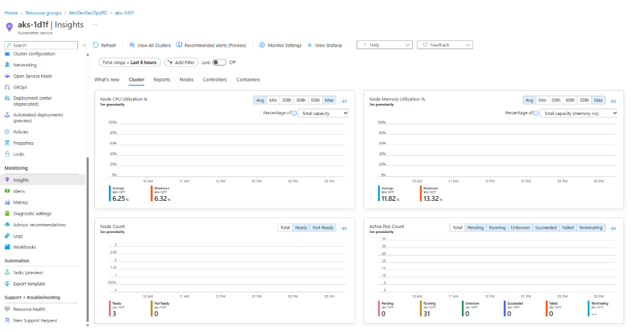Viewport: 631px width, 332px height.
Task: Pin the Node Memory Utilization chart
Action: coord(613,101)
